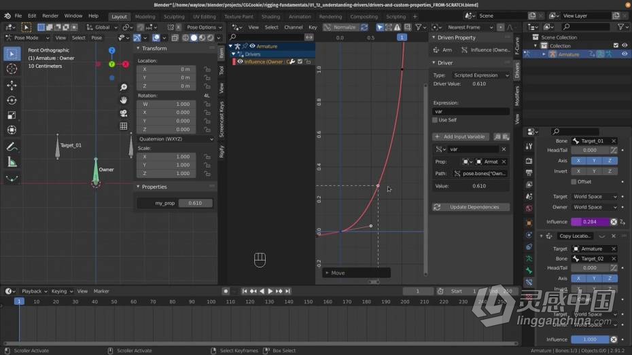This screenshot has height=355, width=632.
Task: Jump to the start frame playback button
Action: [x=245, y=291]
